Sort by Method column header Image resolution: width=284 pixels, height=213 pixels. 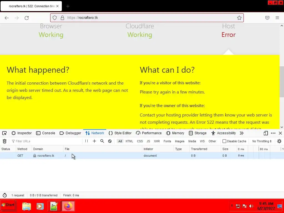click(24, 149)
